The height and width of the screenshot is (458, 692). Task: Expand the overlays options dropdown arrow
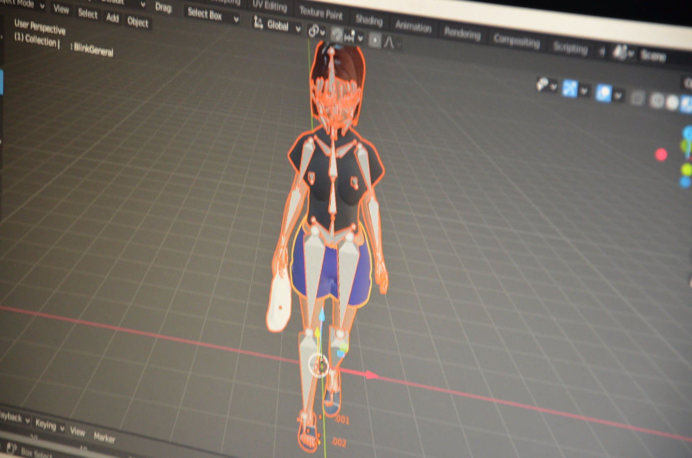(x=618, y=96)
